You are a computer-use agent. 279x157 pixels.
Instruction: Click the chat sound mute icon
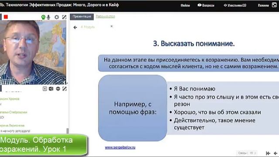point(51,89)
